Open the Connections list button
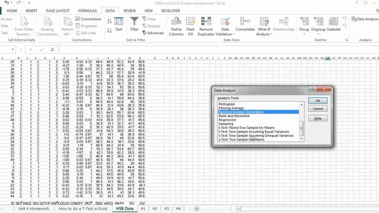The width and height of the screenshot is (379, 213). click(x=88, y=19)
